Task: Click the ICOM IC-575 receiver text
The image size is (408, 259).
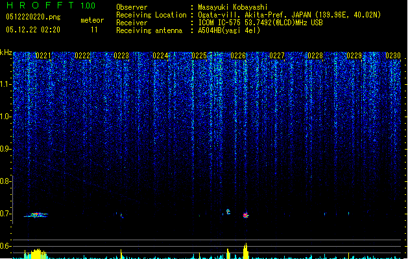Action: 260,23
